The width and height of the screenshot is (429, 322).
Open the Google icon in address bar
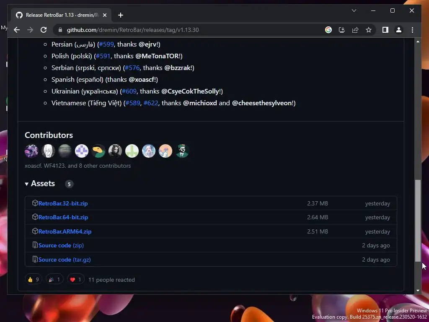(x=328, y=30)
